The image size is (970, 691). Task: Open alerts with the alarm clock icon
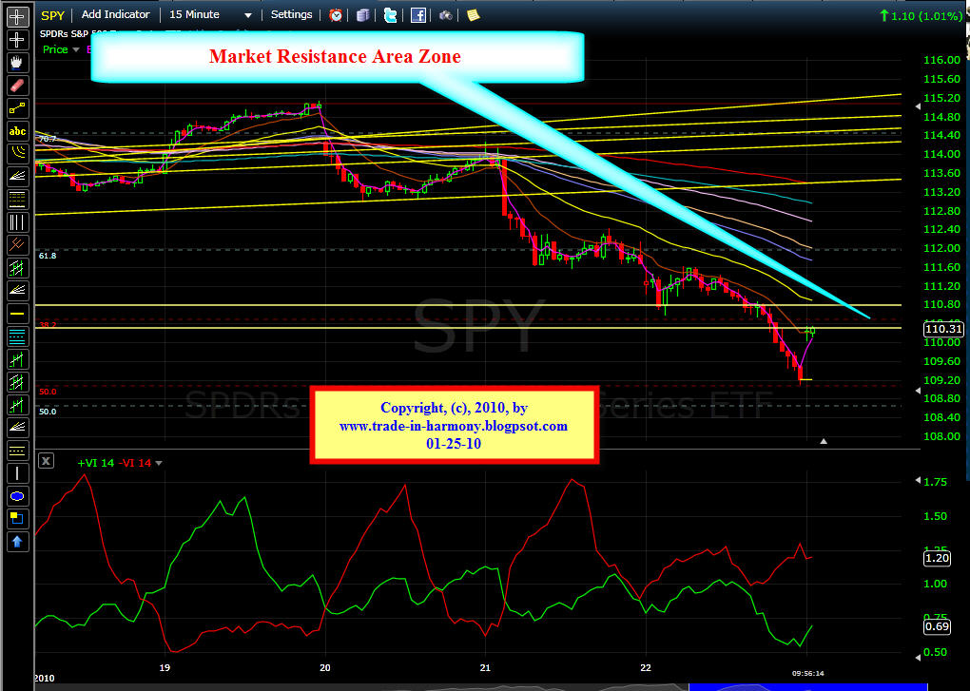coord(336,15)
